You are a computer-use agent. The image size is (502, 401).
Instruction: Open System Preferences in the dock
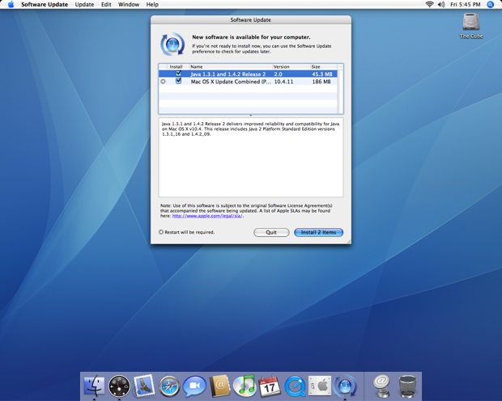pyautogui.click(x=320, y=386)
